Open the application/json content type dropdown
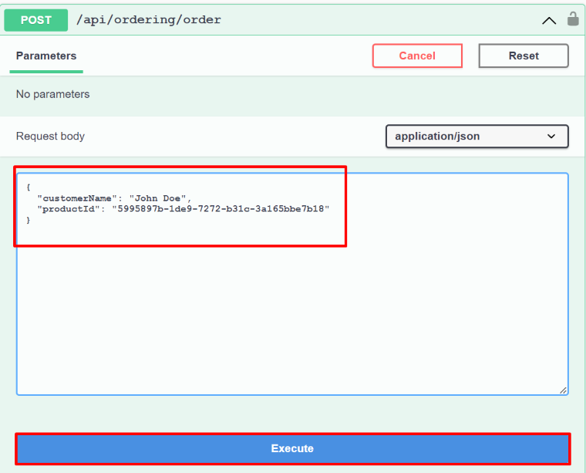The height and width of the screenshot is (473, 586). coord(477,137)
